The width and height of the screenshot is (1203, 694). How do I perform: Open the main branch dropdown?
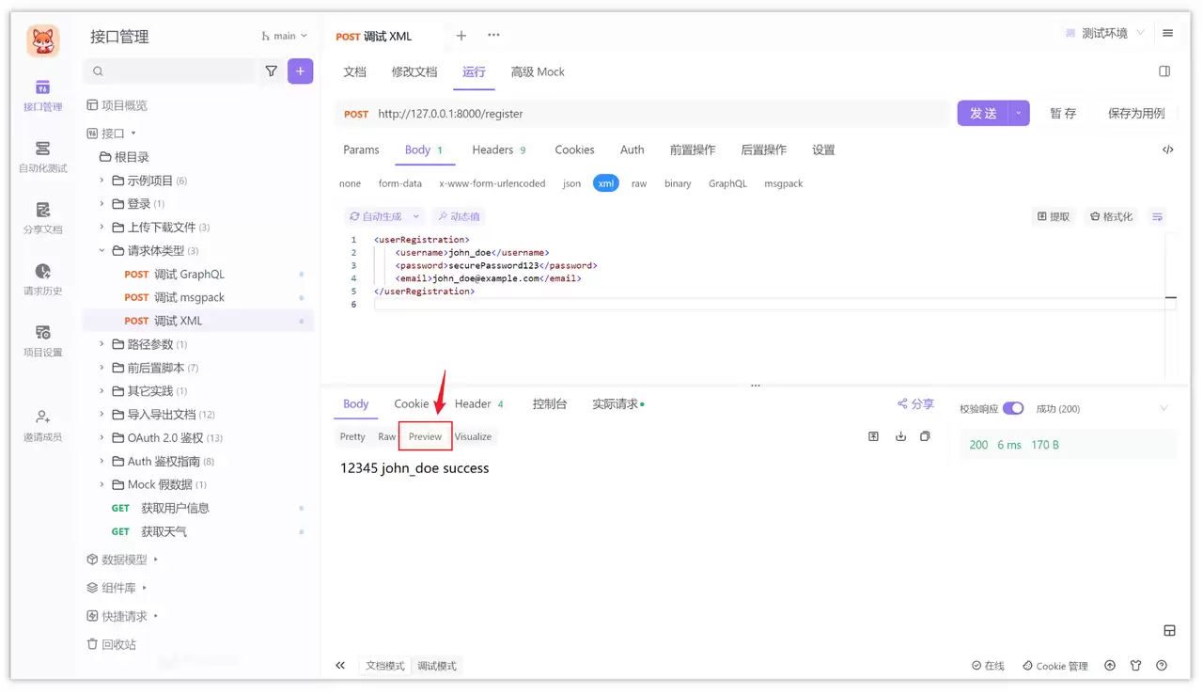[x=285, y=36]
